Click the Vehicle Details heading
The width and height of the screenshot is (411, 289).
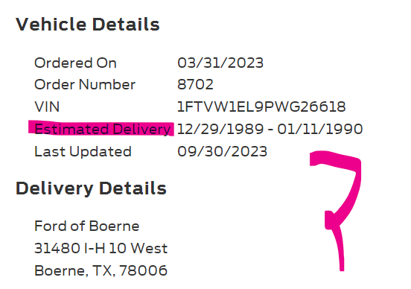click(x=88, y=25)
